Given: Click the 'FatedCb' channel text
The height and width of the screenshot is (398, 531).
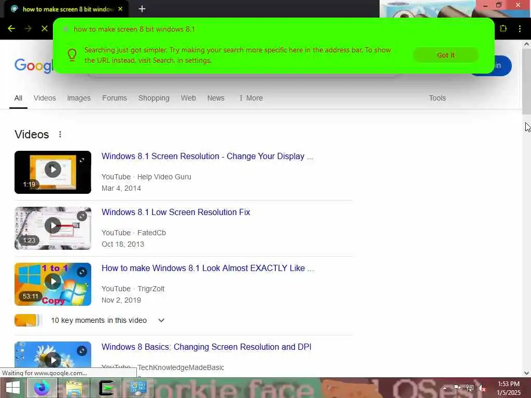Looking at the screenshot, I should click(152, 233).
